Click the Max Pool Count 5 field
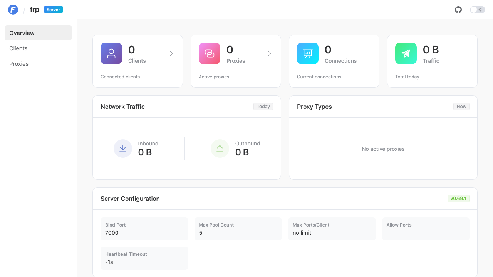 (x=238, y=229)
